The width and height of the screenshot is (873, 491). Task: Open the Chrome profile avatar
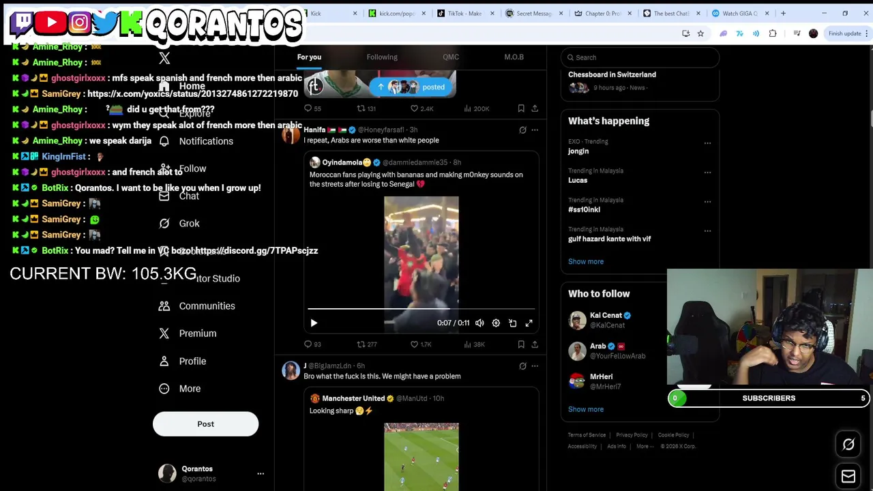[x=813, y=33]
